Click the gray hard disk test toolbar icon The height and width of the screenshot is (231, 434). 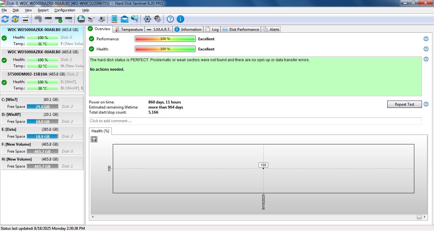(38, 19)
